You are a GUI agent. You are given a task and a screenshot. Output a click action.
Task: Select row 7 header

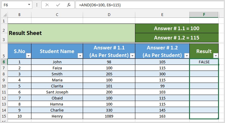click(4, 68)
